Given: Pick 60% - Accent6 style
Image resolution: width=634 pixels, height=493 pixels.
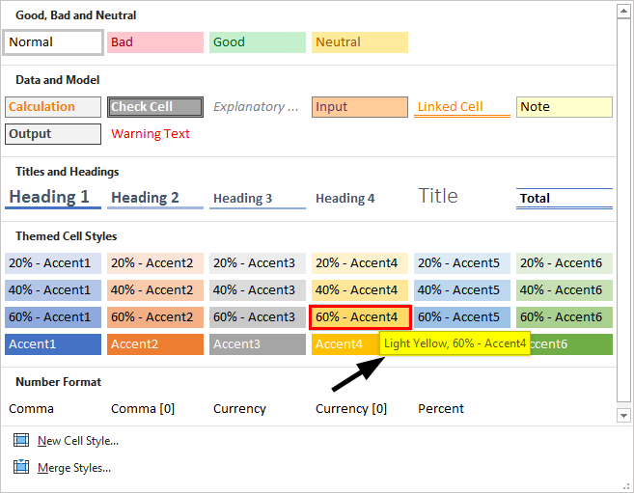Looking at the screenshot, I should [x=565, y=317].
